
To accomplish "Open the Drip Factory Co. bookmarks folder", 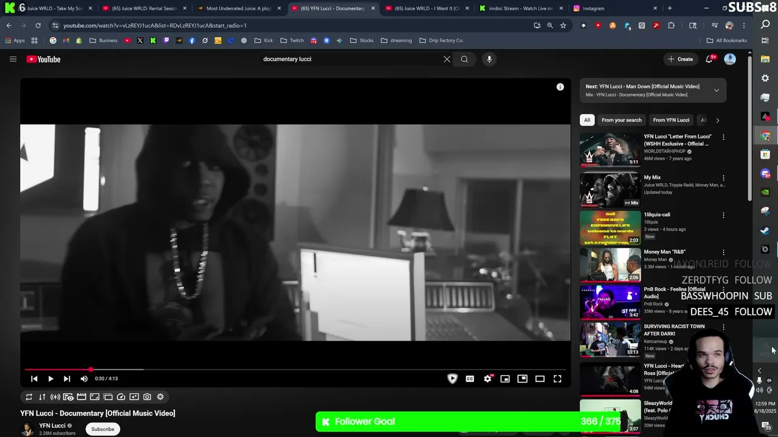I will click(x=441, y=41).
